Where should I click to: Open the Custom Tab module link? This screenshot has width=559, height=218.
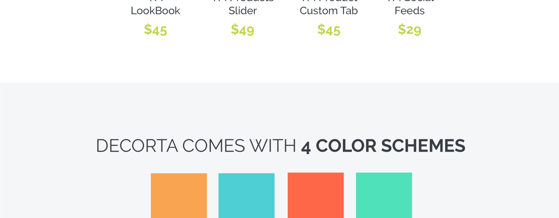pos(329,11)
